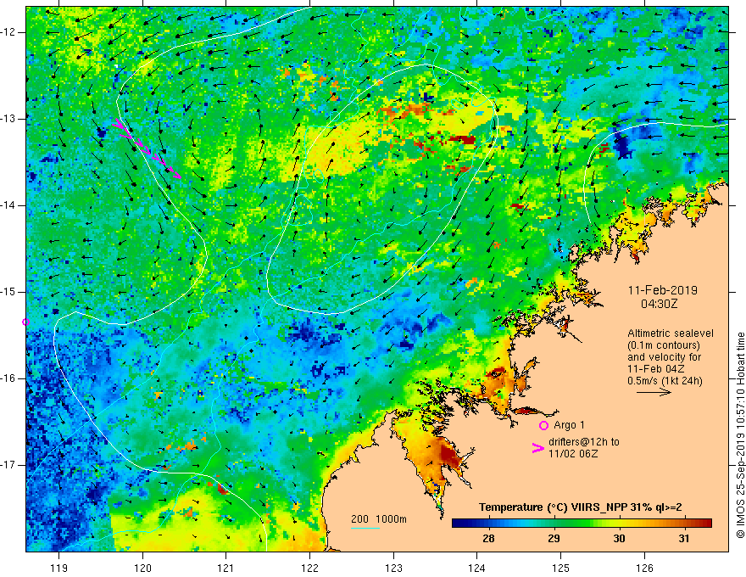Click the IMOS copyright timestamp text
Viewport: 746px width, 577px height.
click(740, 435)
